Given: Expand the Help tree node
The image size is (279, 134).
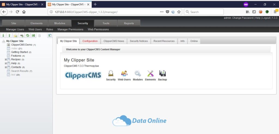Looking at the screenshot, I should point(6,63).
